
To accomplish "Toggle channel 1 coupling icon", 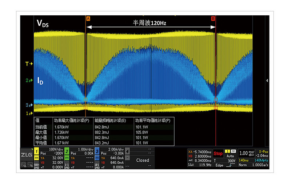I will pos(37,158).
